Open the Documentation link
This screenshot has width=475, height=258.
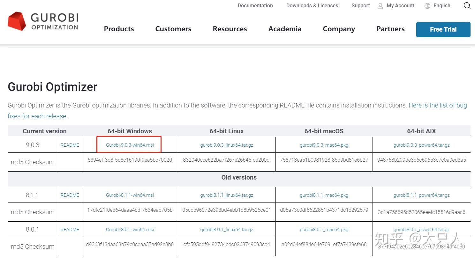click(255, 5)
